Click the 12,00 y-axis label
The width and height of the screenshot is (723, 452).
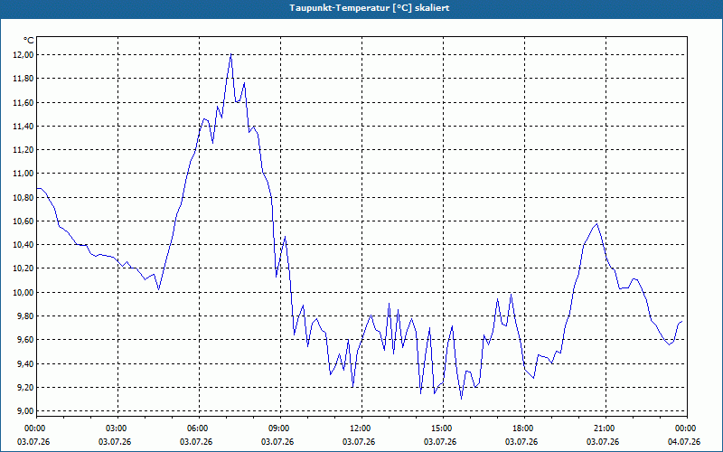click(x=23, y=55)
